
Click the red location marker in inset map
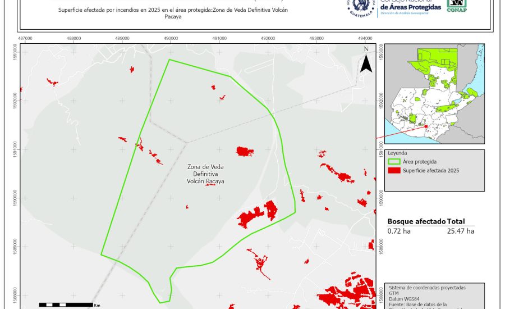coord(426,126)
